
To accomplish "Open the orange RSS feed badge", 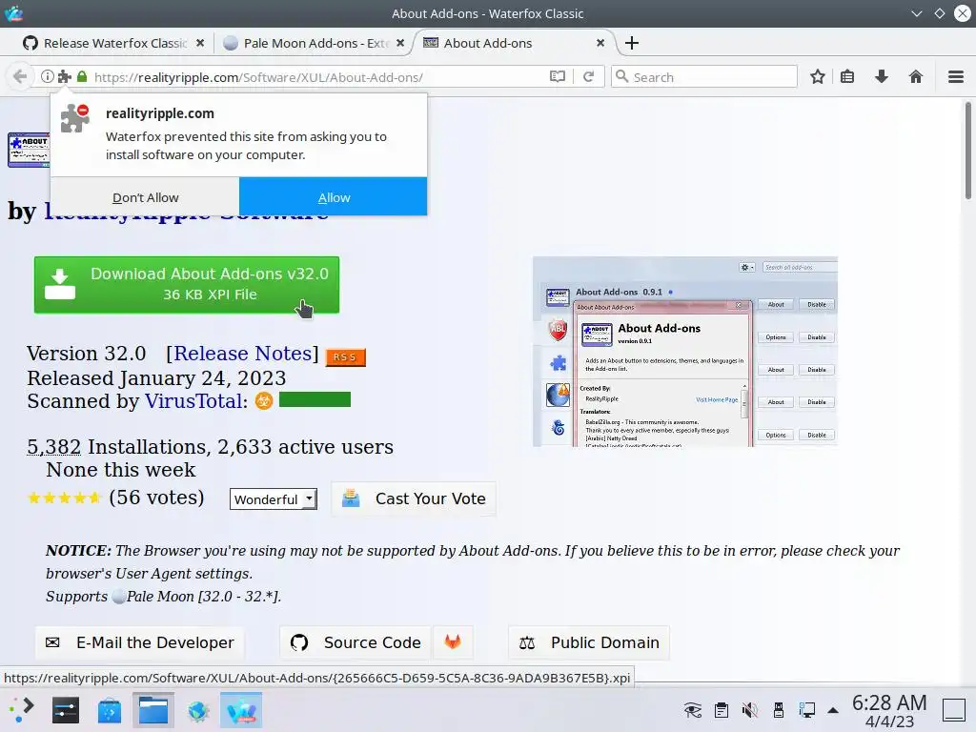I will tap(345, 356).
